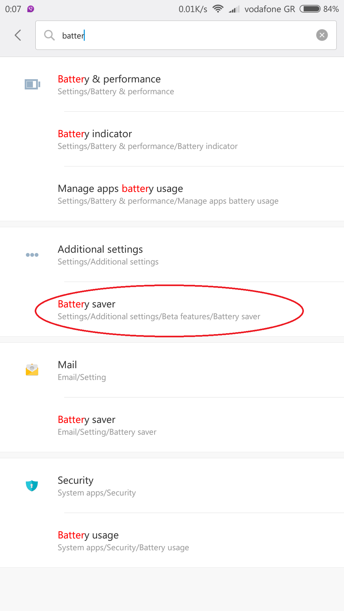Tap the Mail envelope icon

click(x=32, y=370)
